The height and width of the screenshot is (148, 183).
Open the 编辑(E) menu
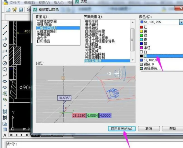(x=29, y=3)
